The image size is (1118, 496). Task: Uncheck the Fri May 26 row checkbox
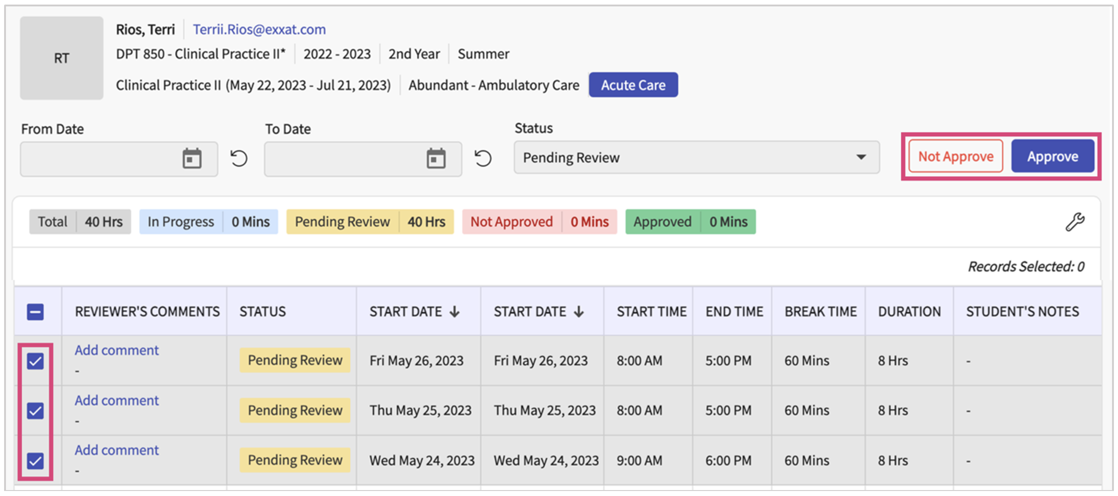(x=35, y=361)
